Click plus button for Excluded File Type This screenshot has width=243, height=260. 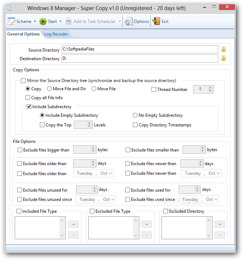146,224
